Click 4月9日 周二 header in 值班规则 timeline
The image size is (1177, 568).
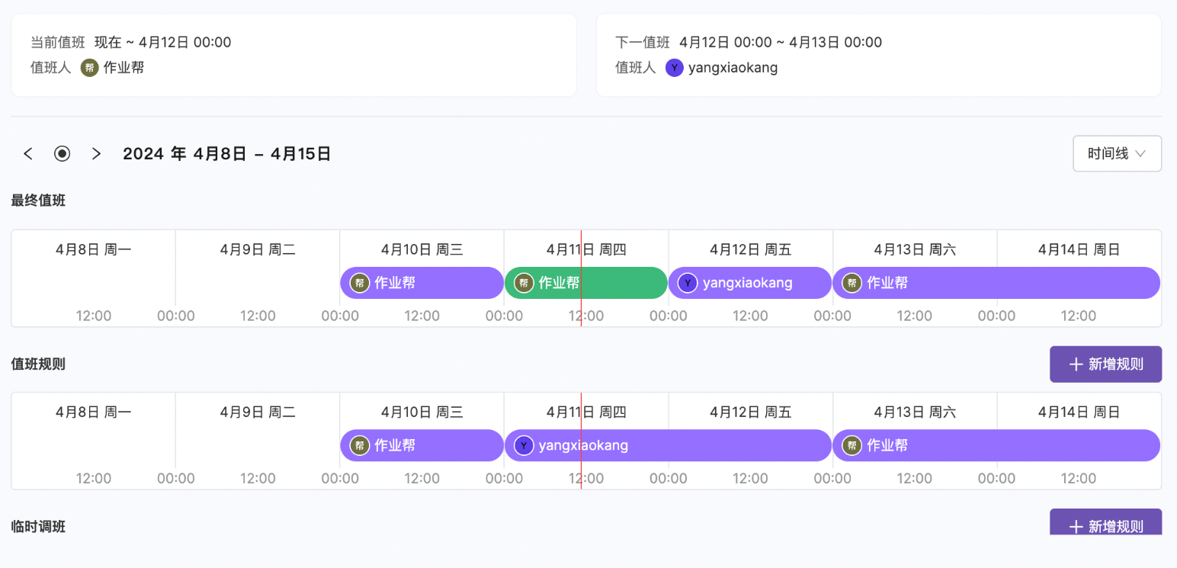258,412
